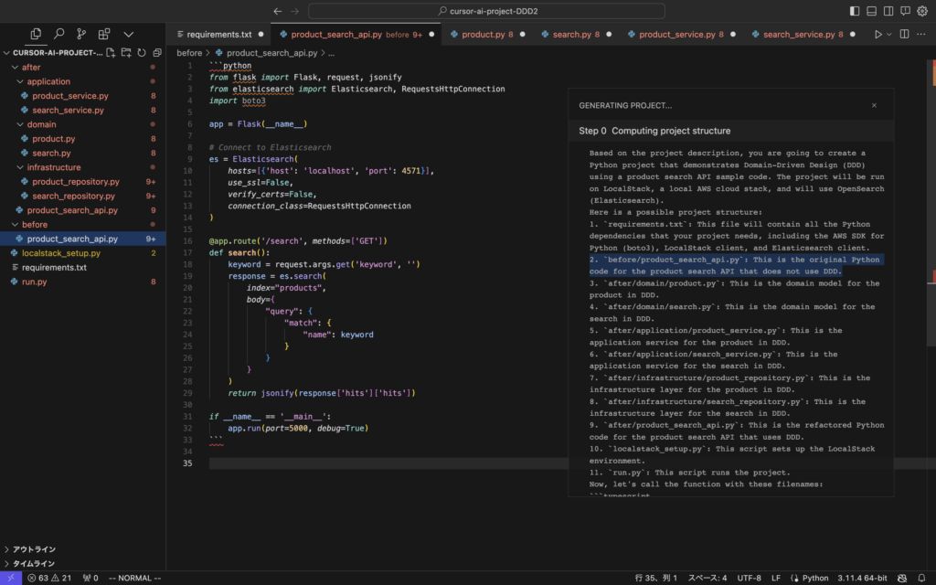This screenshot has height=585, width=936.
Task: Choose the 3.11.4 64-bit interpreter
Action: tap(862, 578)
